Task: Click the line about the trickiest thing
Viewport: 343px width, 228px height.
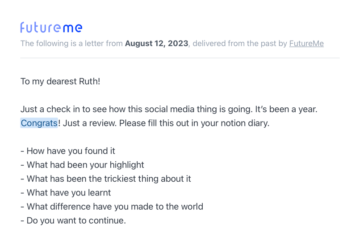Action: tap(106, 179)
